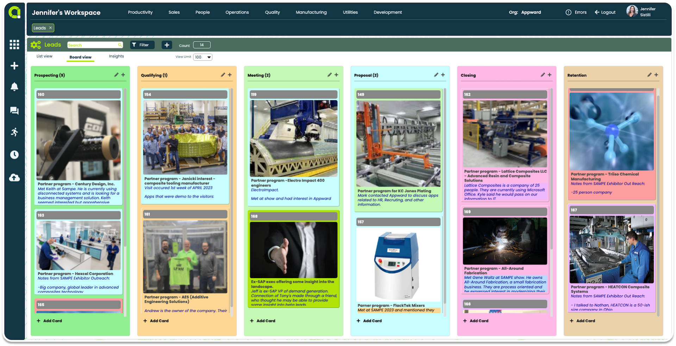Click the Filter button

(x=142, y=45)
